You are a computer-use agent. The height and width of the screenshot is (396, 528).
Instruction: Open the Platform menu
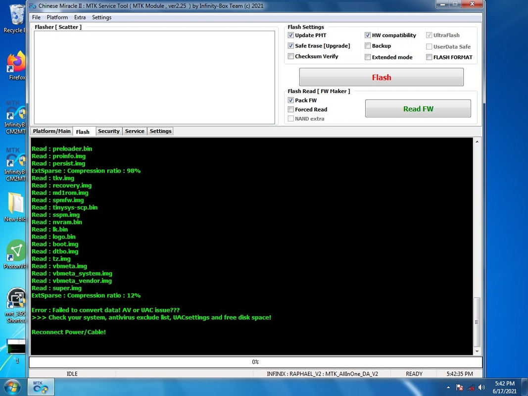pos(57,17)
